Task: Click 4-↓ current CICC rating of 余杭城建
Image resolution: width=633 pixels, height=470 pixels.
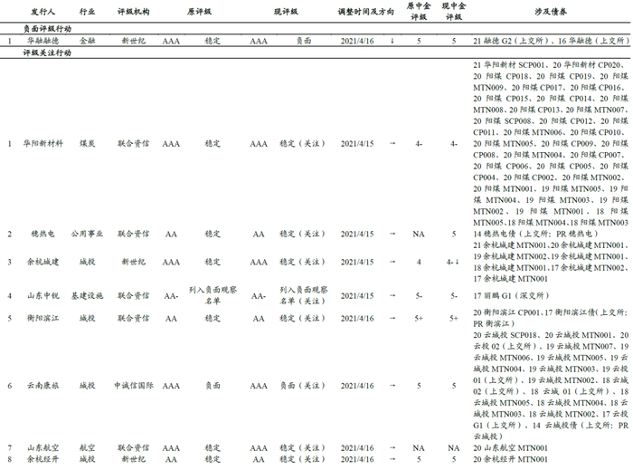Action: [453, 262]
